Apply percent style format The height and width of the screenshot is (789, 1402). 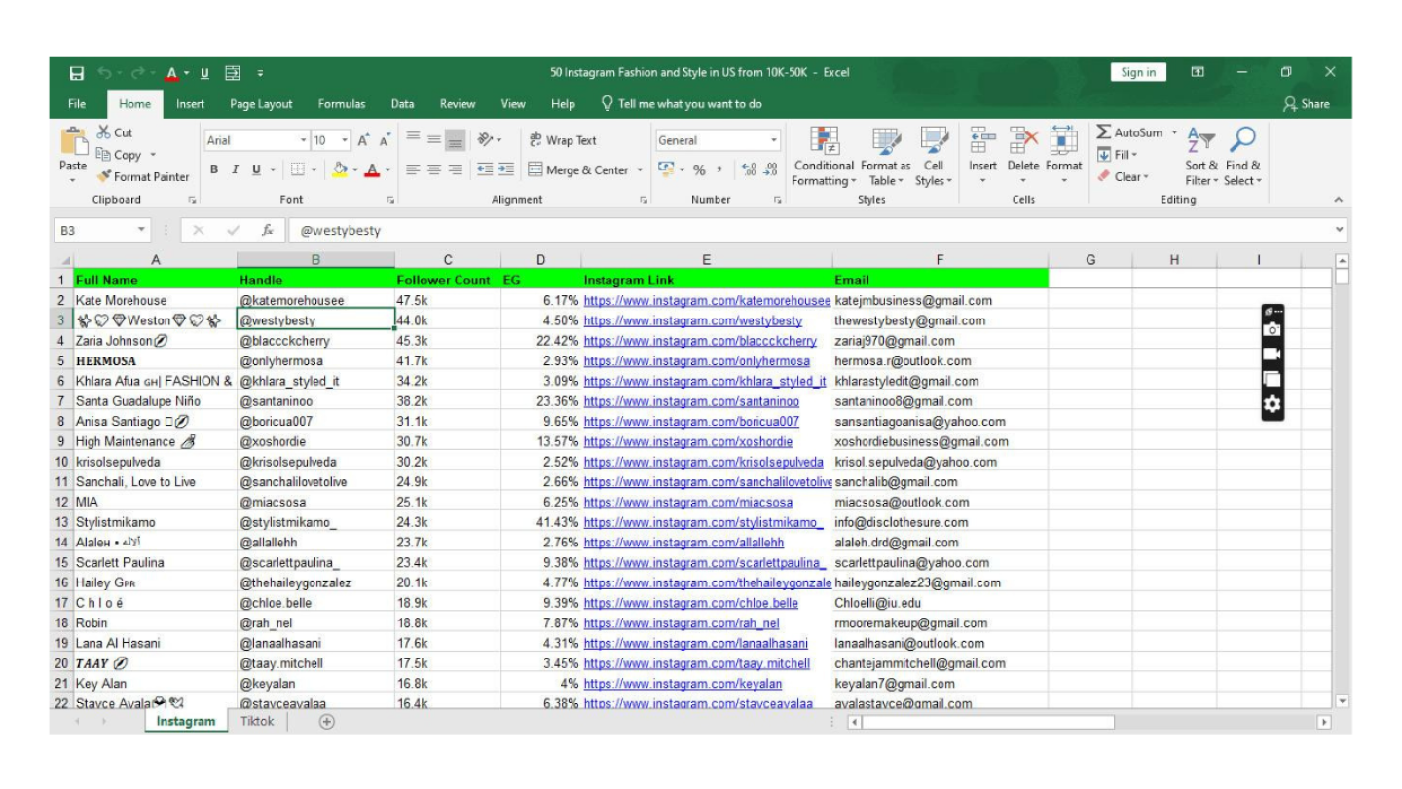pos(699,169)
